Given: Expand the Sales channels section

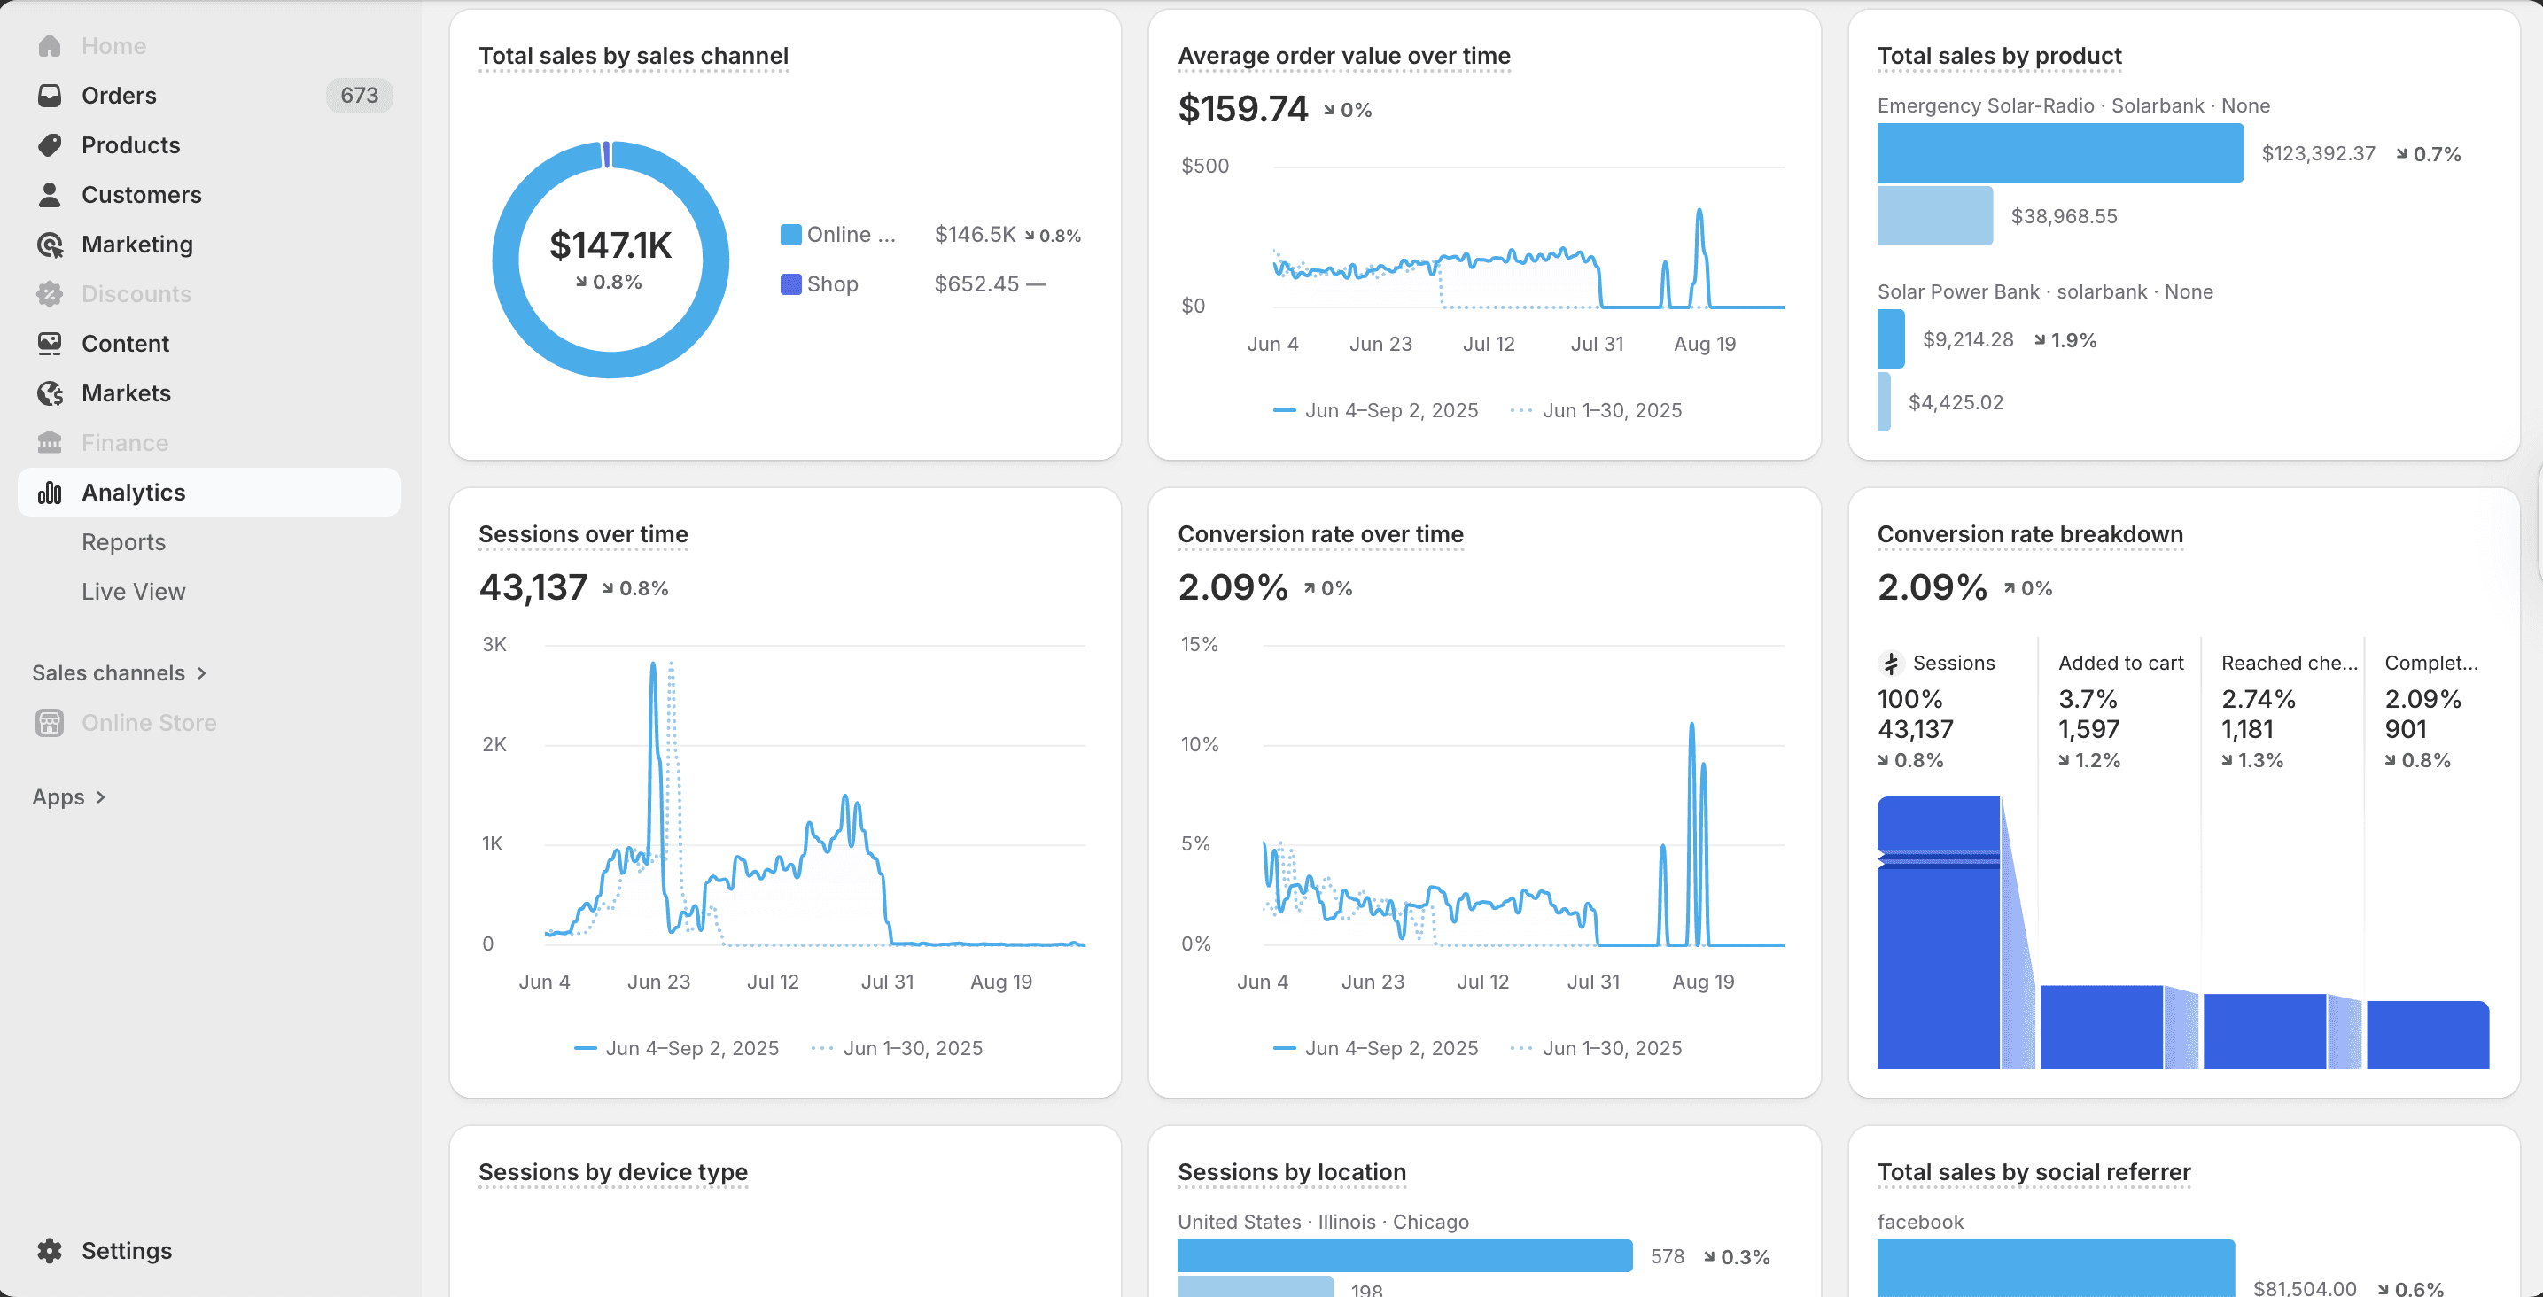Looking at the screenshot, I should (x=201, y=673).
